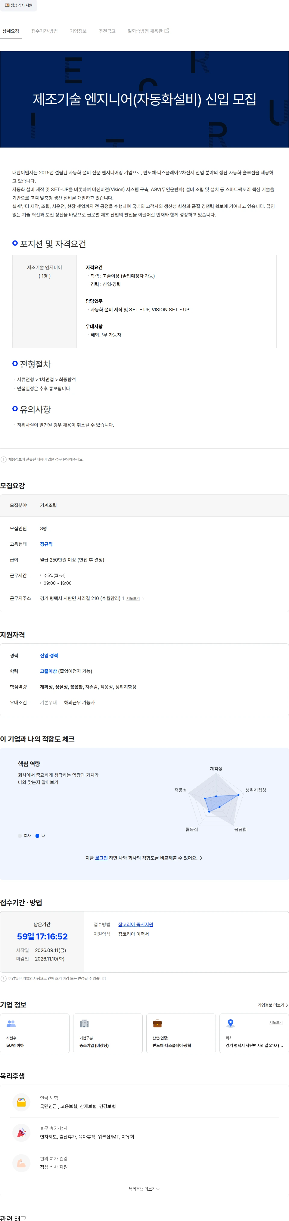This screenshot has width=289, height=1221.
Task: Click the arrow after 적합도를 비교해볼 수 있어요
Action: (x=201, y=858)
